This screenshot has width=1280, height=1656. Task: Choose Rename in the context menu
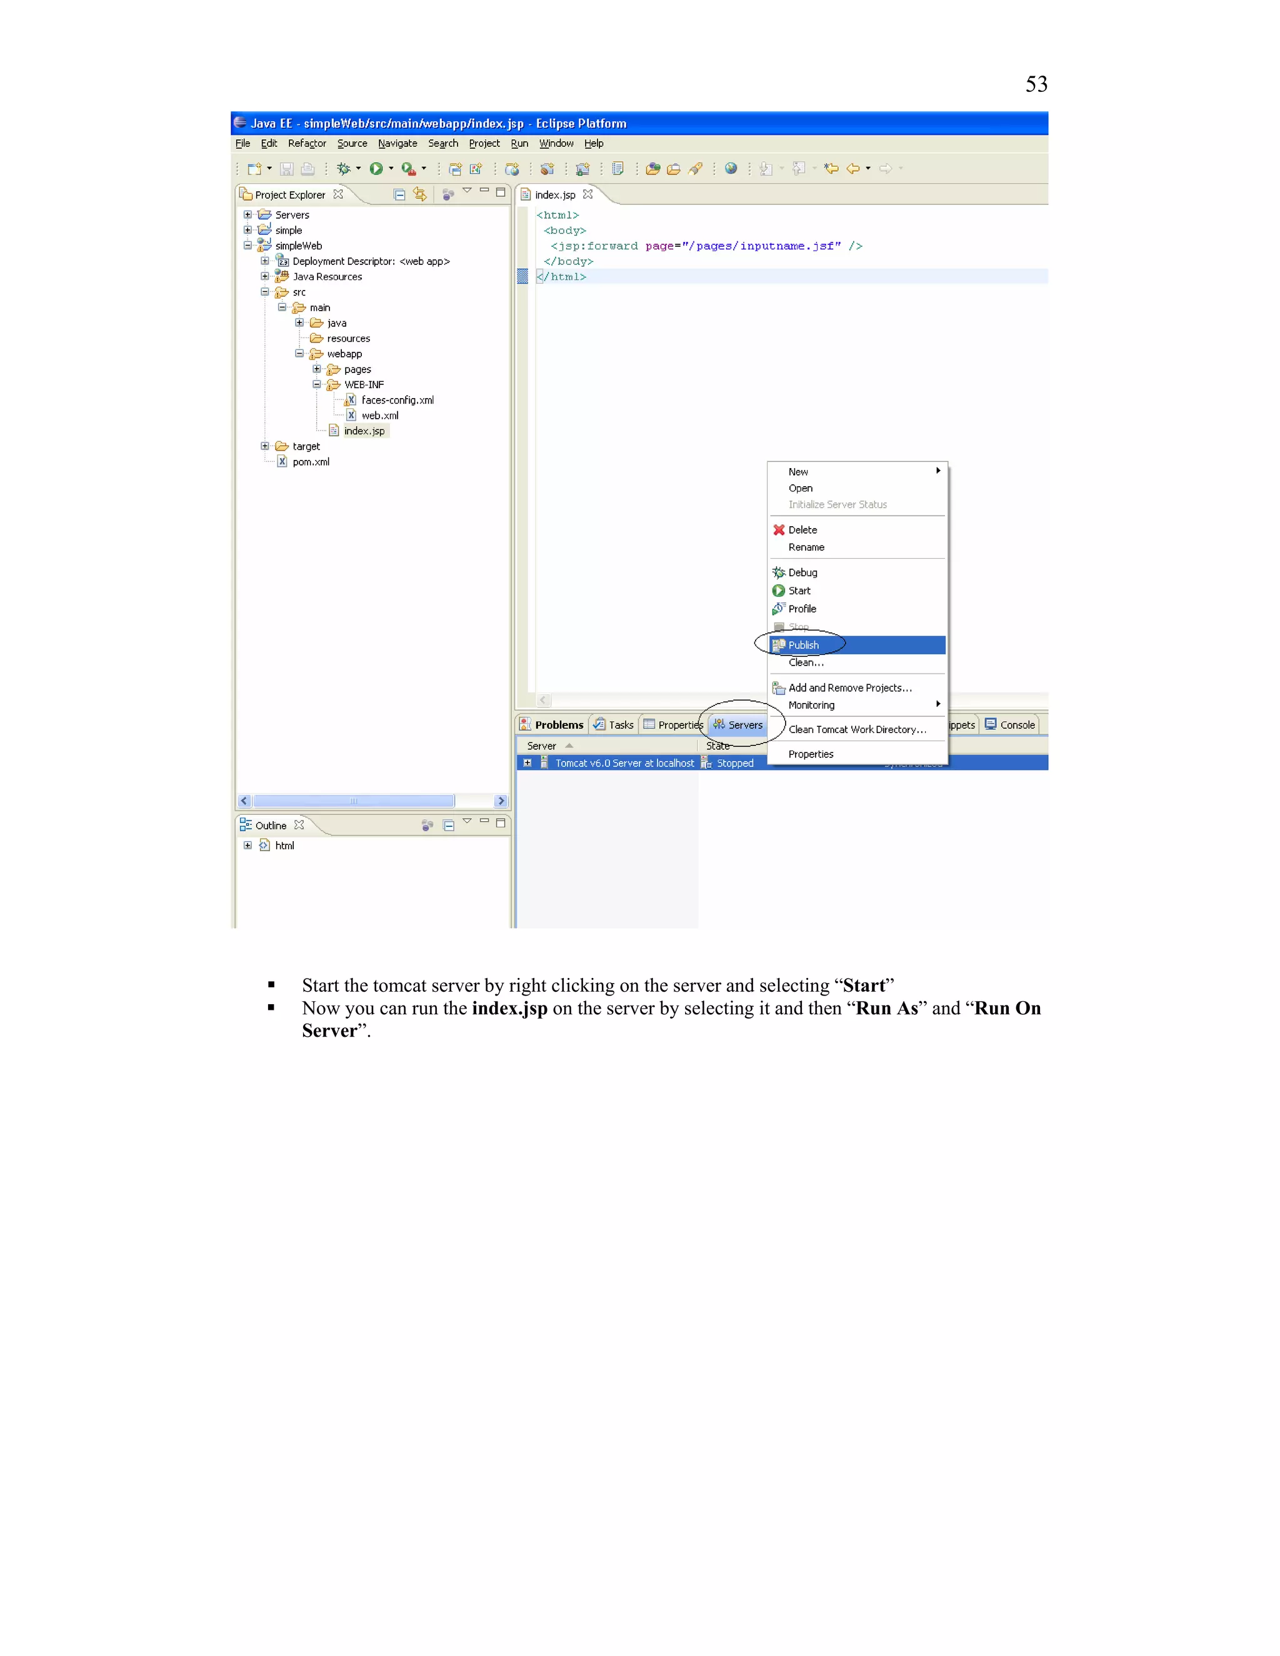pyautogui.click(x=857, y=547)
